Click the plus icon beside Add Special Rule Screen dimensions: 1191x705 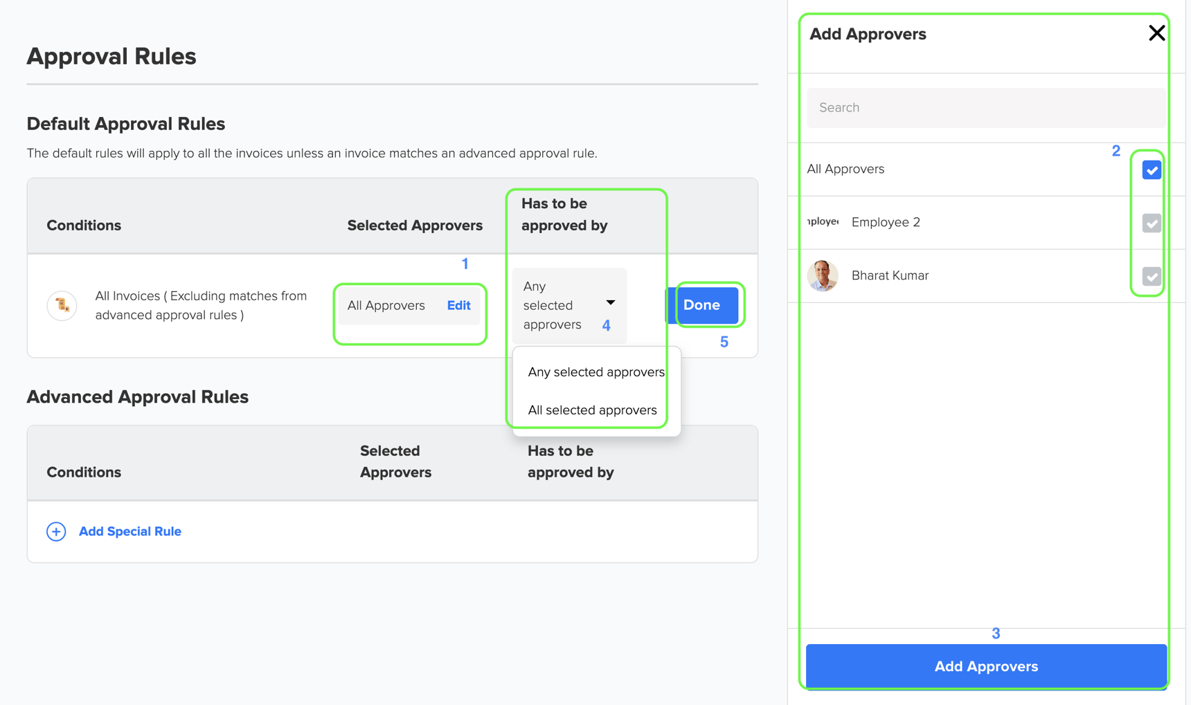tap(55, 531)
